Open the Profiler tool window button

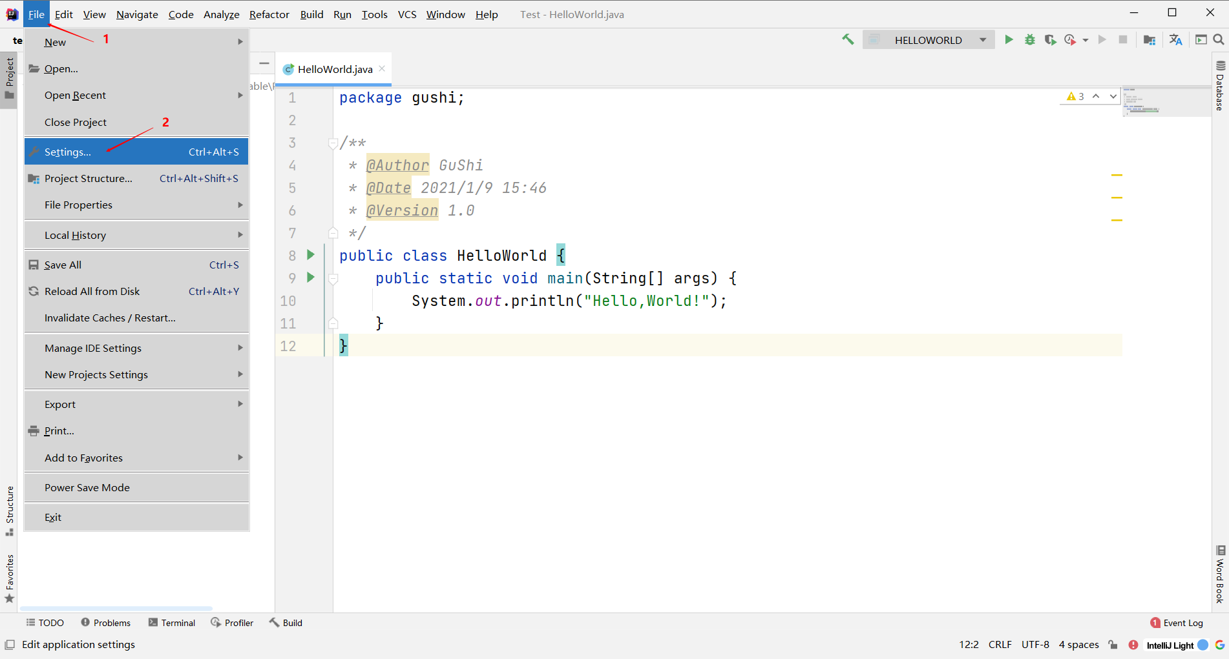click(232, 623)
